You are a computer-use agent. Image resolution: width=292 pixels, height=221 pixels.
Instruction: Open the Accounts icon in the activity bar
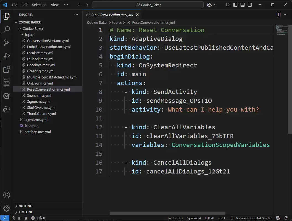pos(7,195)
